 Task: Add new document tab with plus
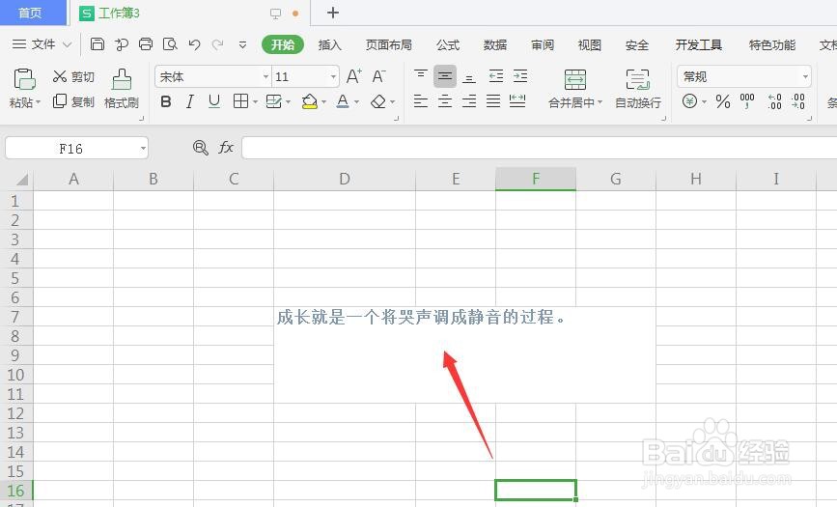332,13
